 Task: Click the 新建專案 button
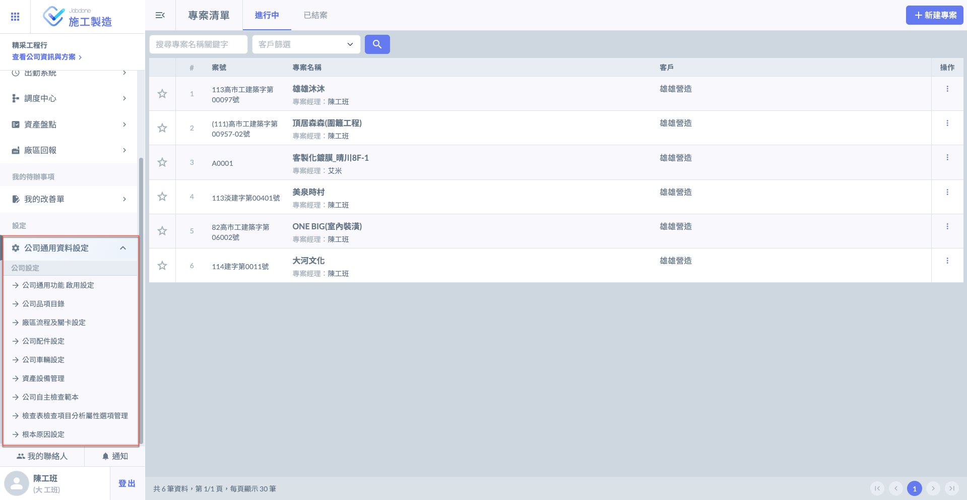[x=934, y=15]
